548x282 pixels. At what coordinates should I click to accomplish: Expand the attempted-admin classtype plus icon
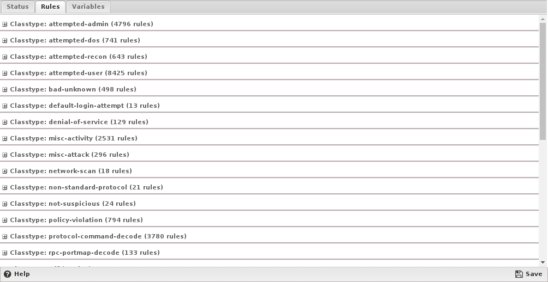4,24
